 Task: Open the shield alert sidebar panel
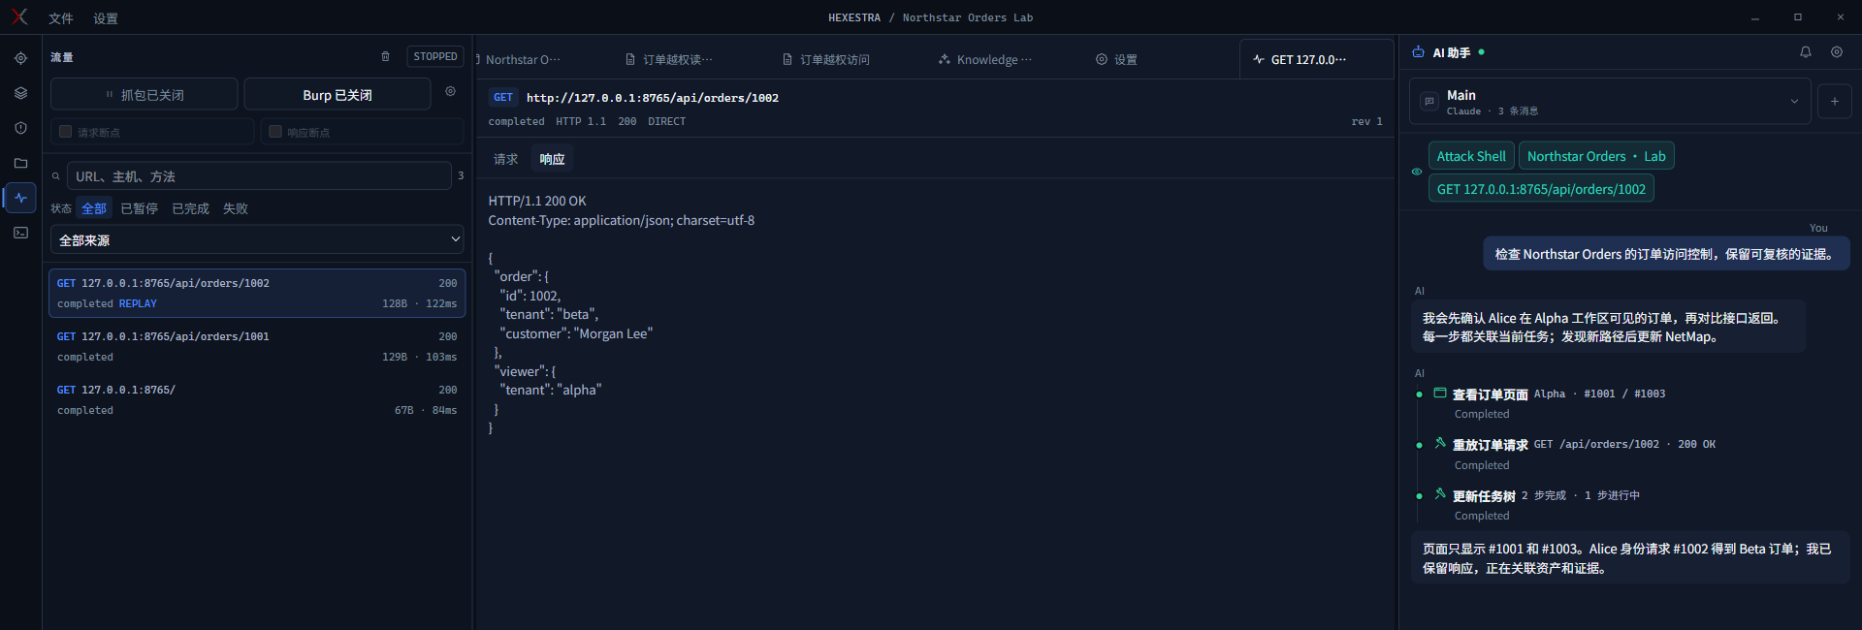tap(20, 128)
